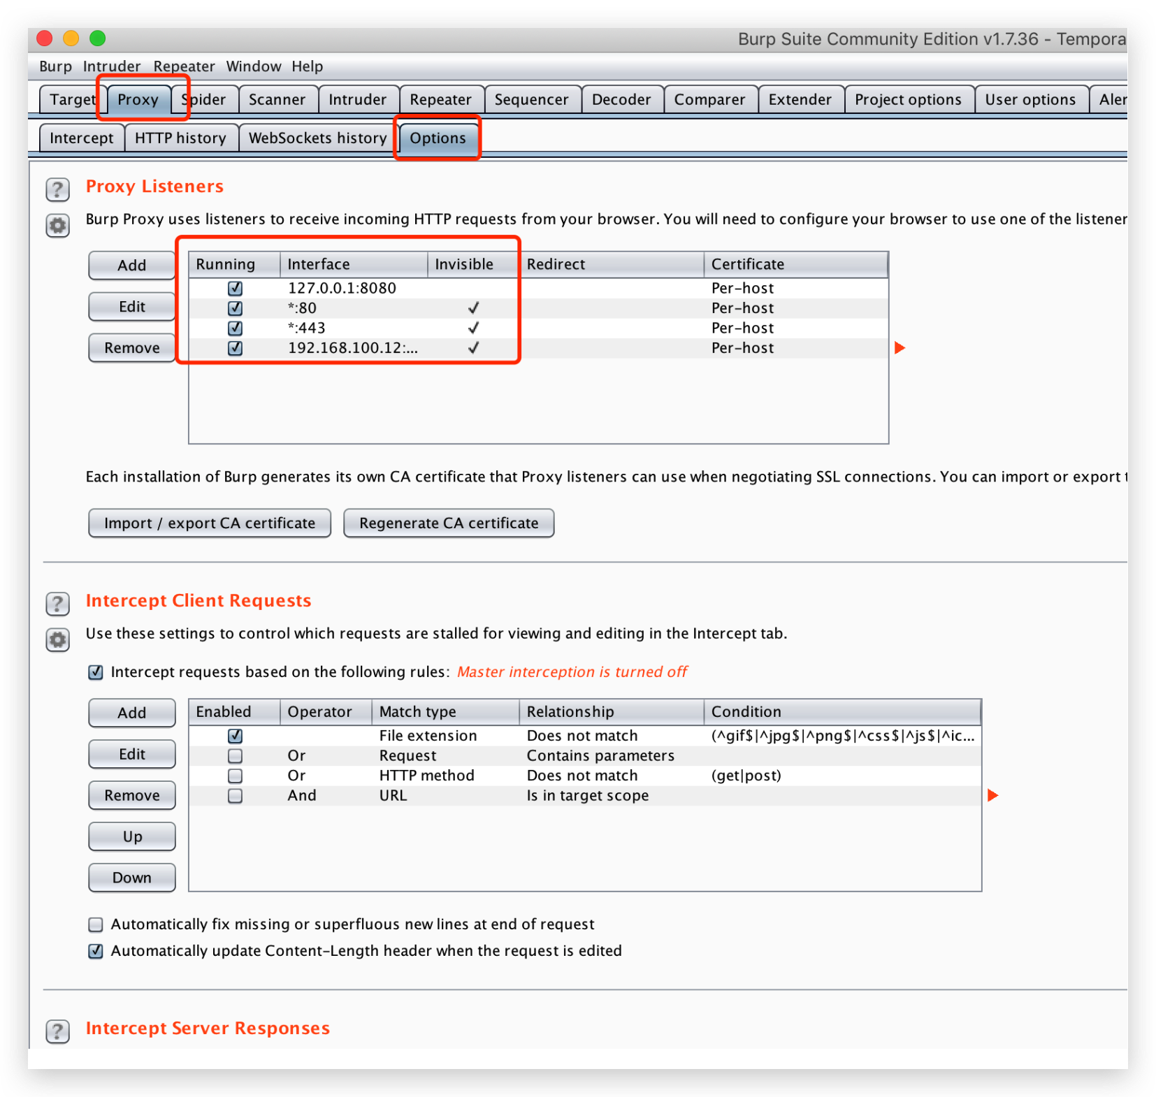Switch to the Sequencer tab
The height and width of the screenshot is (1097, 1156).
[x=532, y=99]
